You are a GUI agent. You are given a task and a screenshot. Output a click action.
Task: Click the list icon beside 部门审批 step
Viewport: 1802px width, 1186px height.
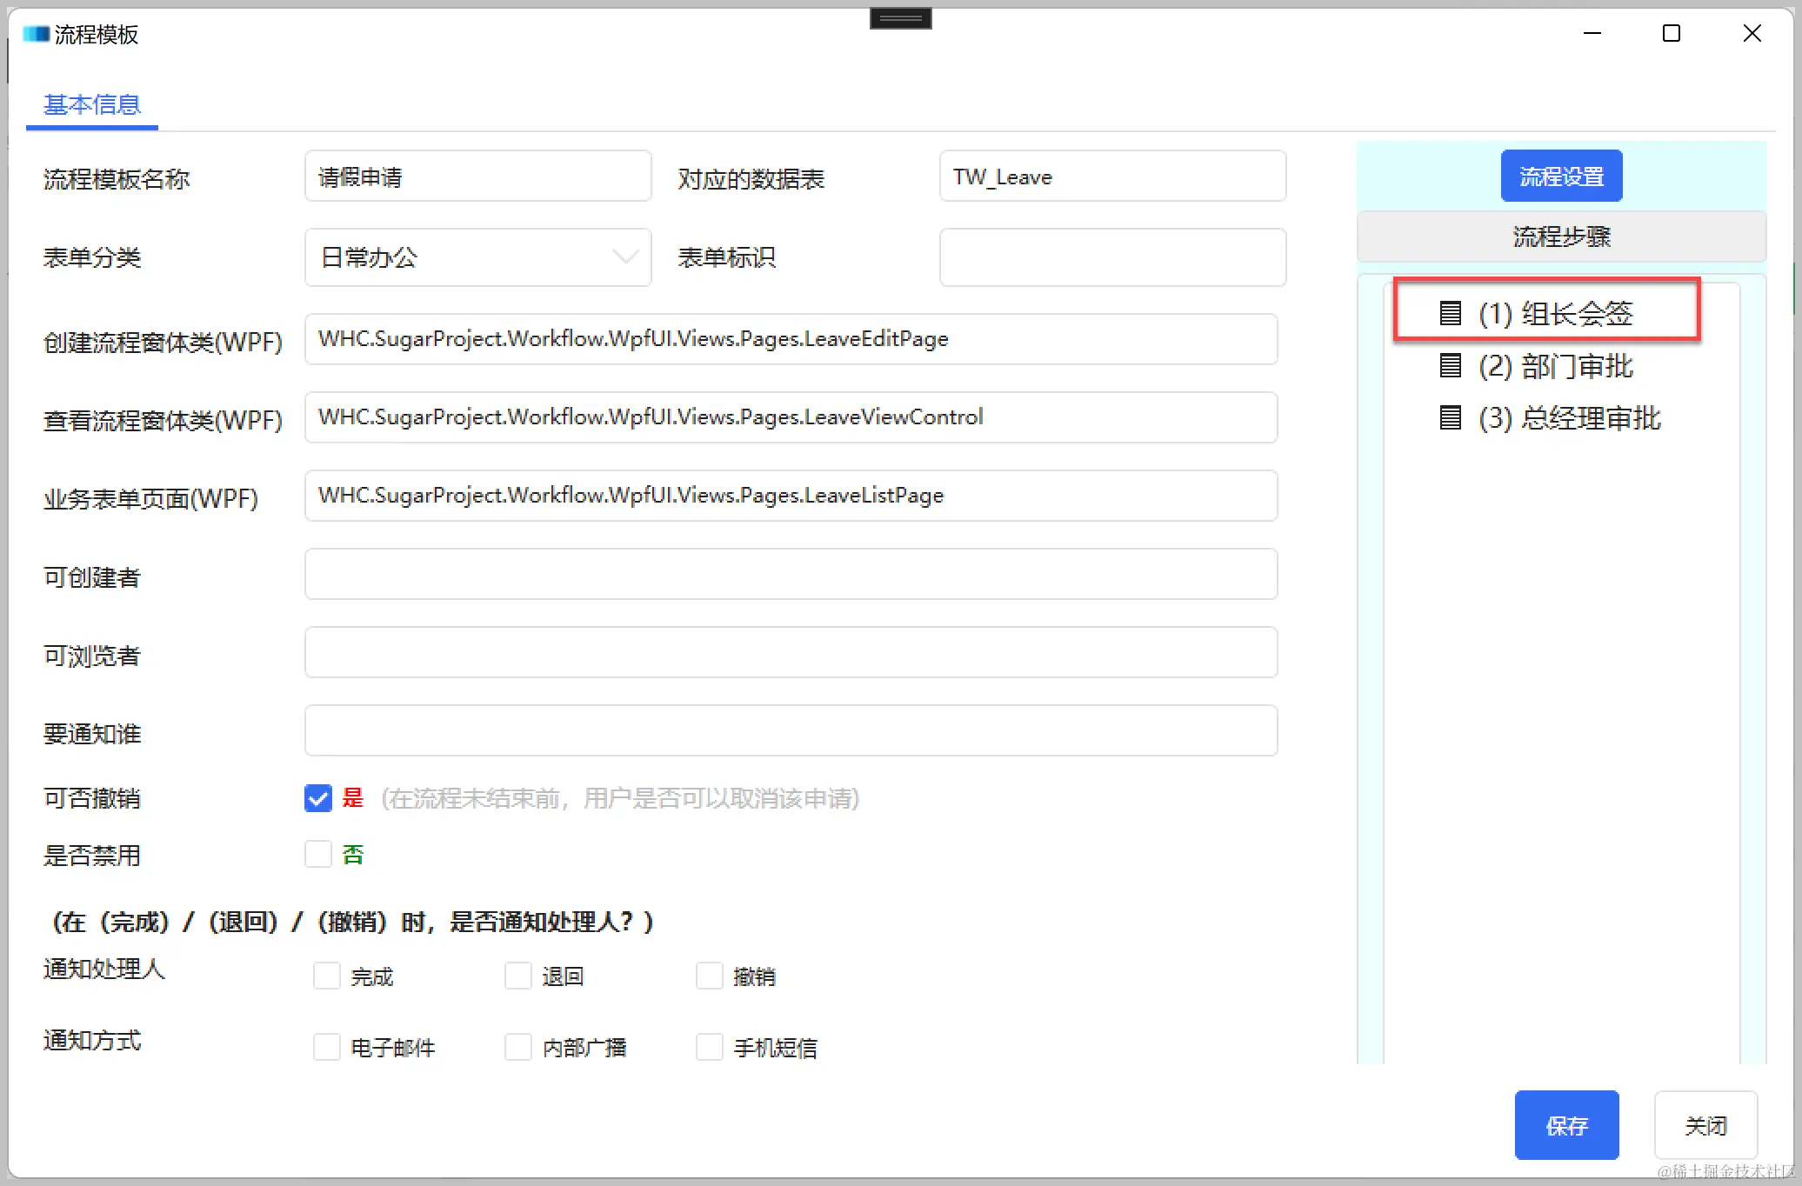(1450, 365)
